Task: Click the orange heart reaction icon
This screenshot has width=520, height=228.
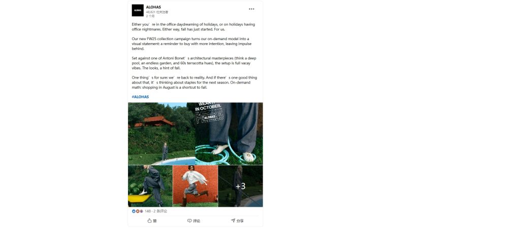Action: [137, 211]
